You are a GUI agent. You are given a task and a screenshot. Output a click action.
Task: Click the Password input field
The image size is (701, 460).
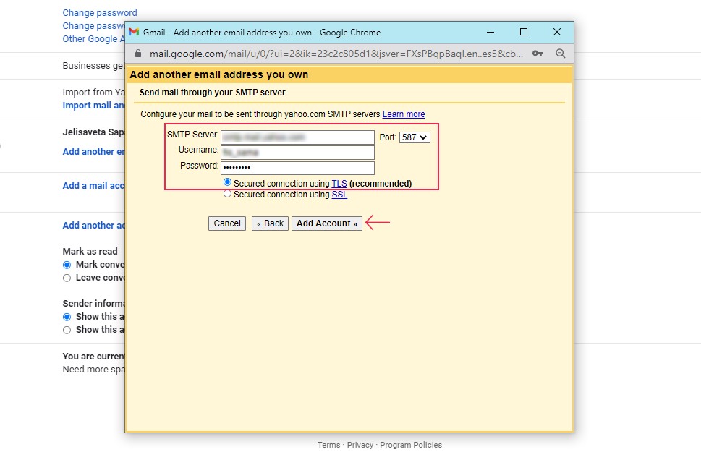[298, 168]
